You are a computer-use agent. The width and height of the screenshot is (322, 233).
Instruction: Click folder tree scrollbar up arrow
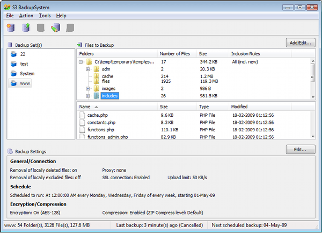pyautogui.click(x=313, y=61)
